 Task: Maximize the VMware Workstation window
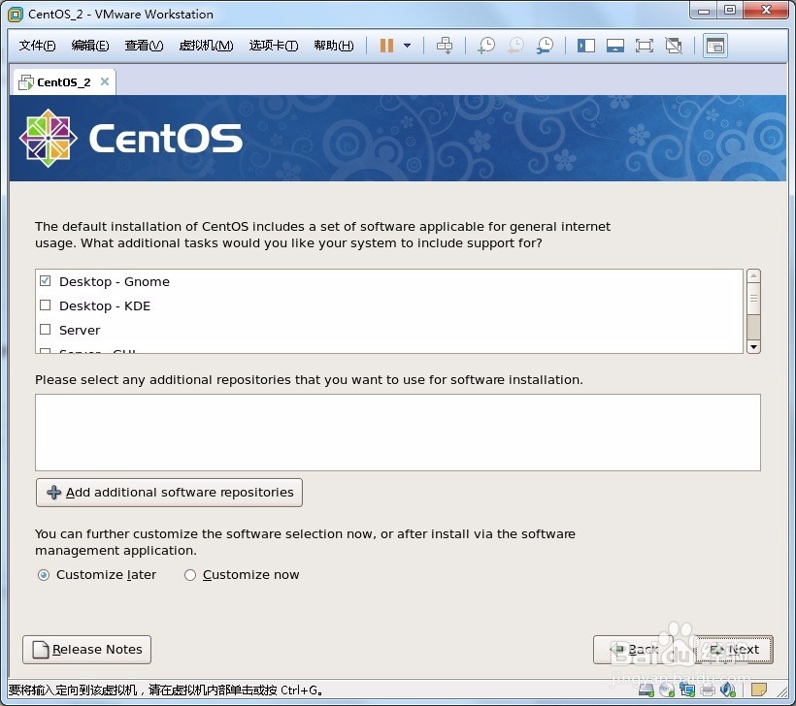tap(729, 11)
